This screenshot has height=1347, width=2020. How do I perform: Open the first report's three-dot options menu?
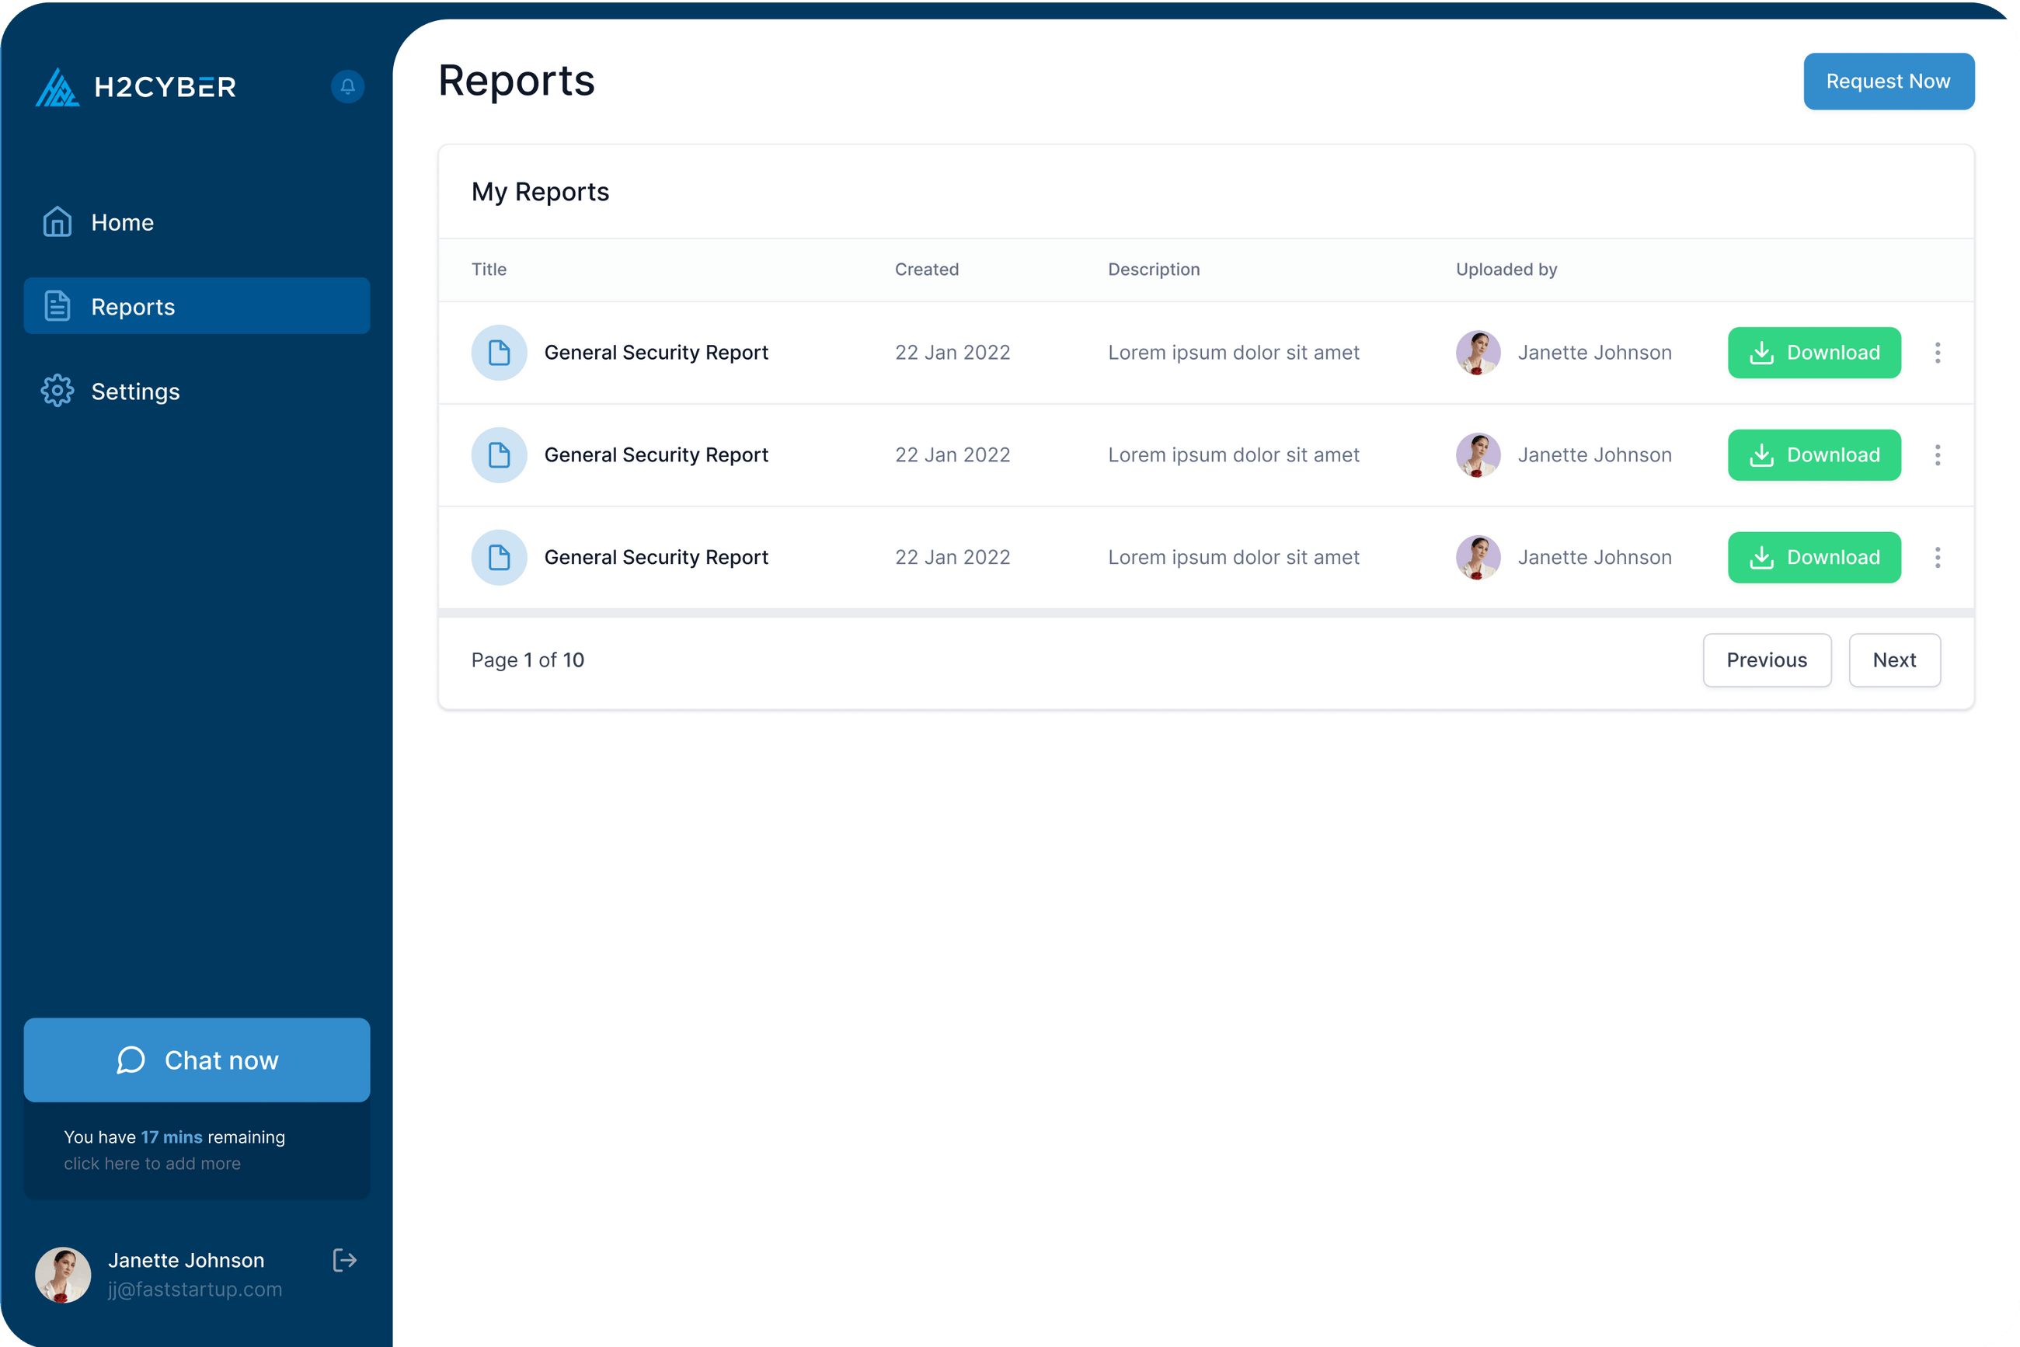(1938, 352)
